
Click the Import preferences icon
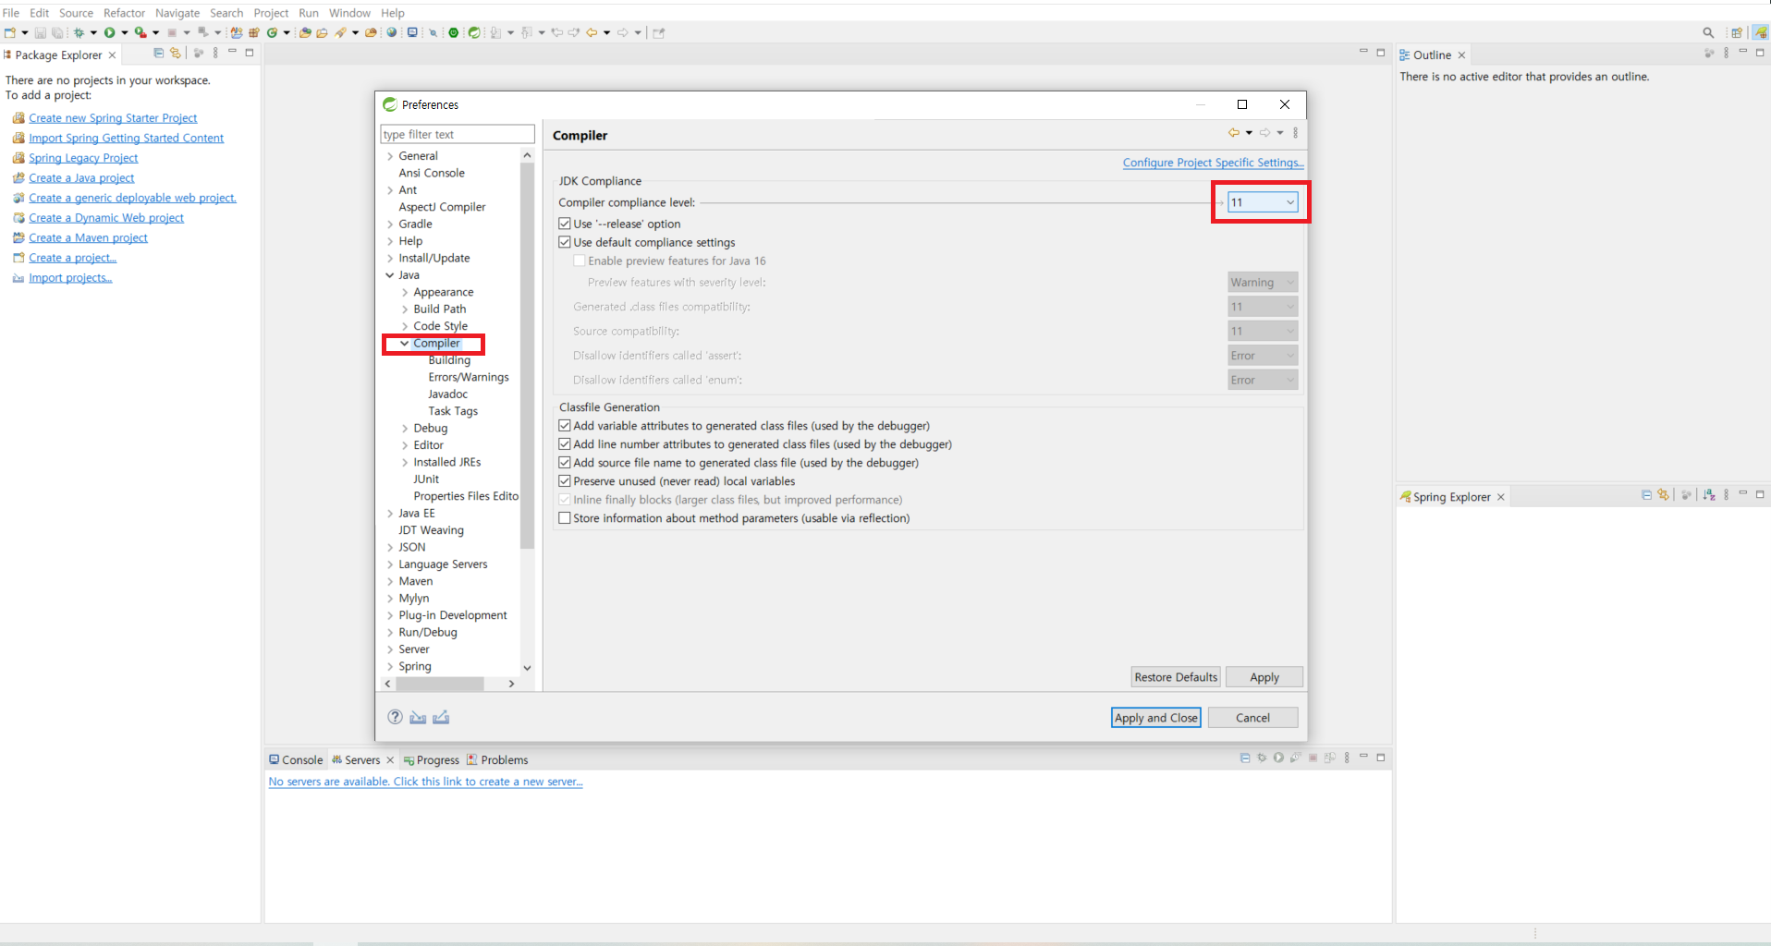click(418, 717)
